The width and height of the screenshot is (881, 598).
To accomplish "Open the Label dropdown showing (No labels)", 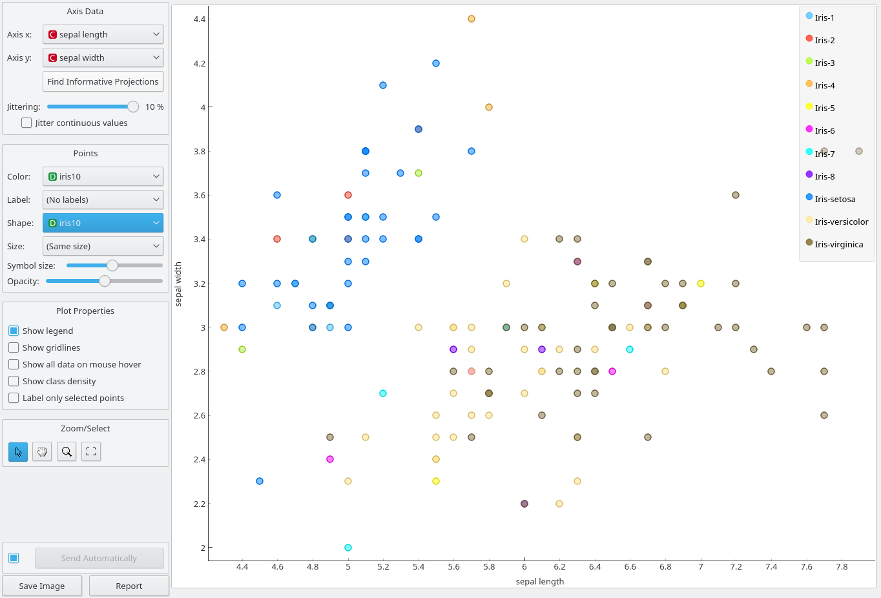I will pyautogui.click(x=103, y=199).
